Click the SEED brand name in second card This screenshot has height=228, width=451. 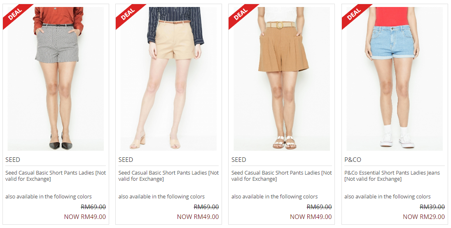click(x=126, y=160)
